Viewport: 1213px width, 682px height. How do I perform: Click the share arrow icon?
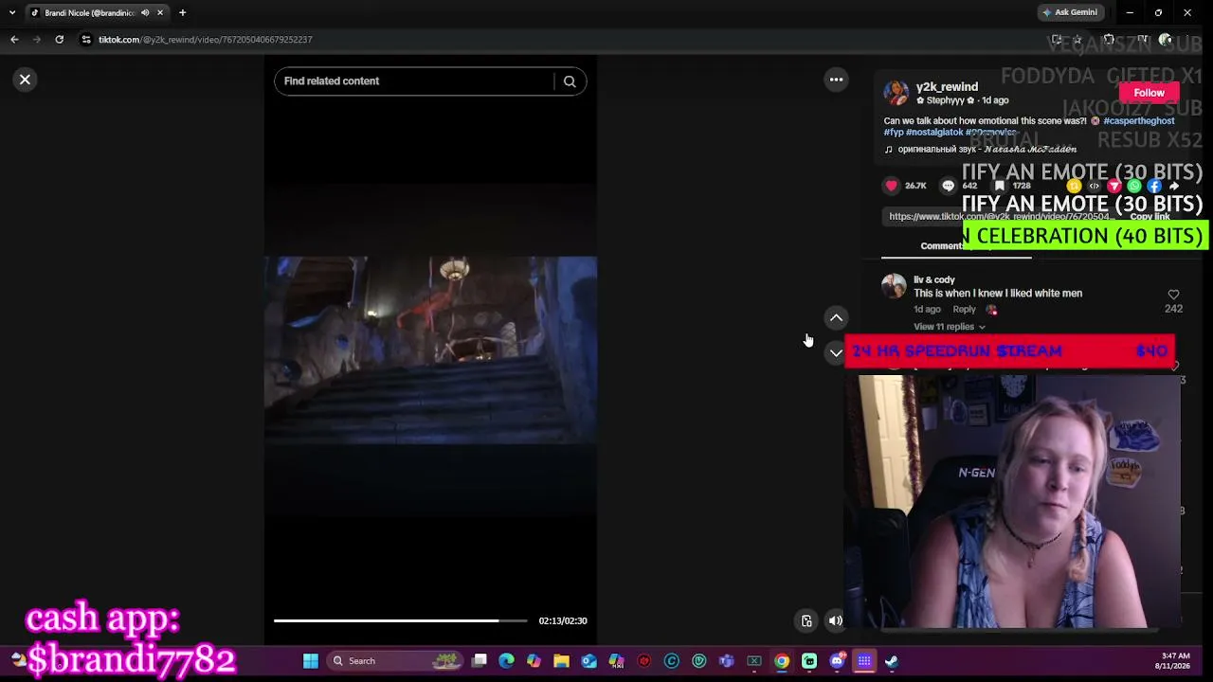point(1174,187)
